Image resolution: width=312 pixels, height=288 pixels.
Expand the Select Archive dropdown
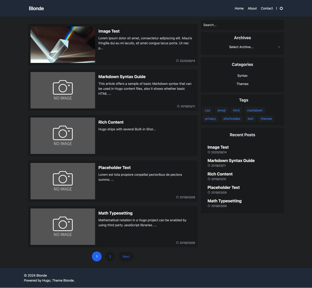pos(242,47)
